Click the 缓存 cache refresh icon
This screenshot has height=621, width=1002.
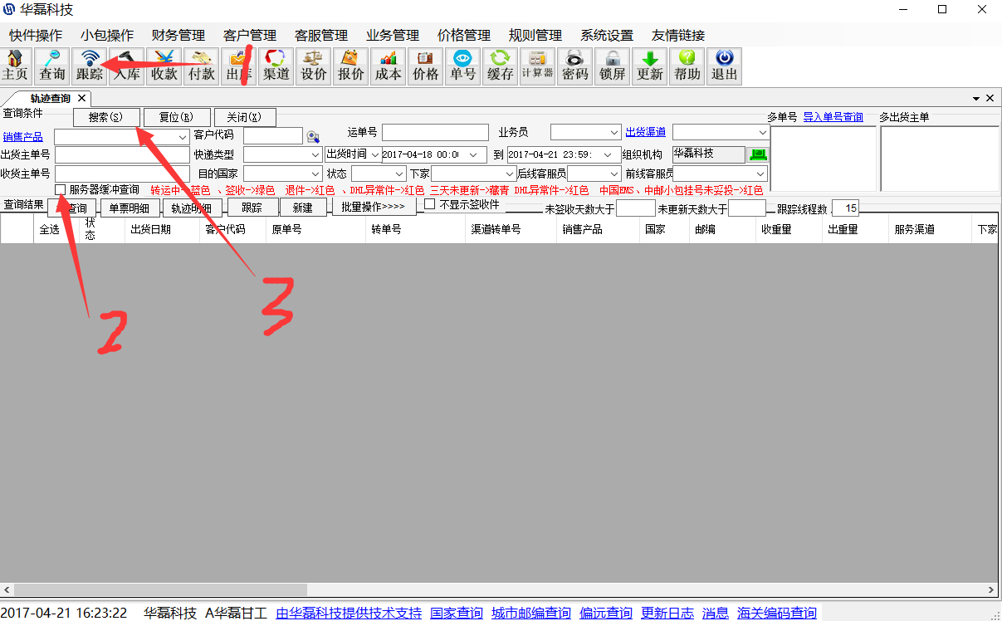pyautogui.click(x=500, y=66)
